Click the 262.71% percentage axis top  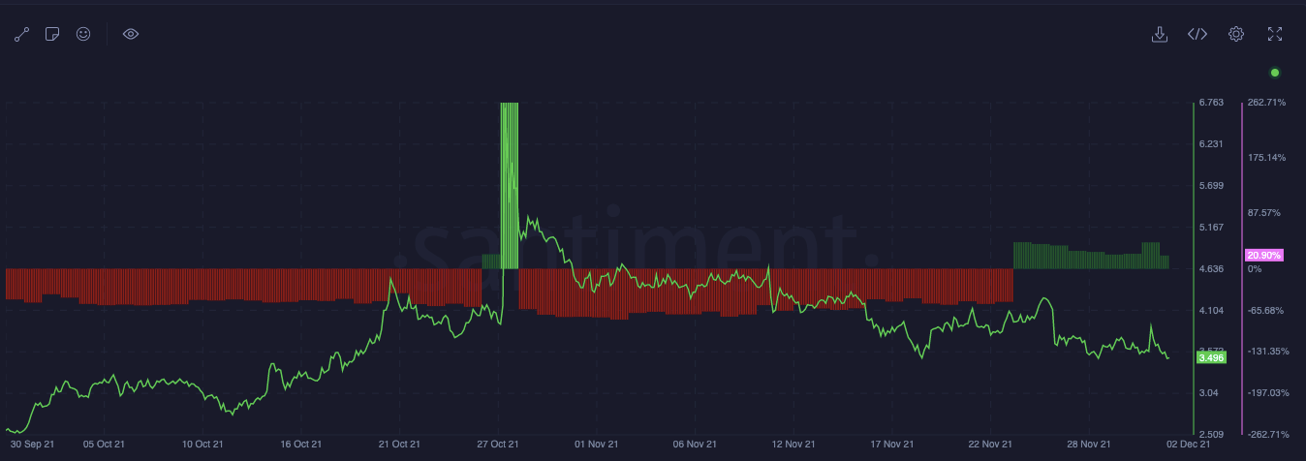1266,103
